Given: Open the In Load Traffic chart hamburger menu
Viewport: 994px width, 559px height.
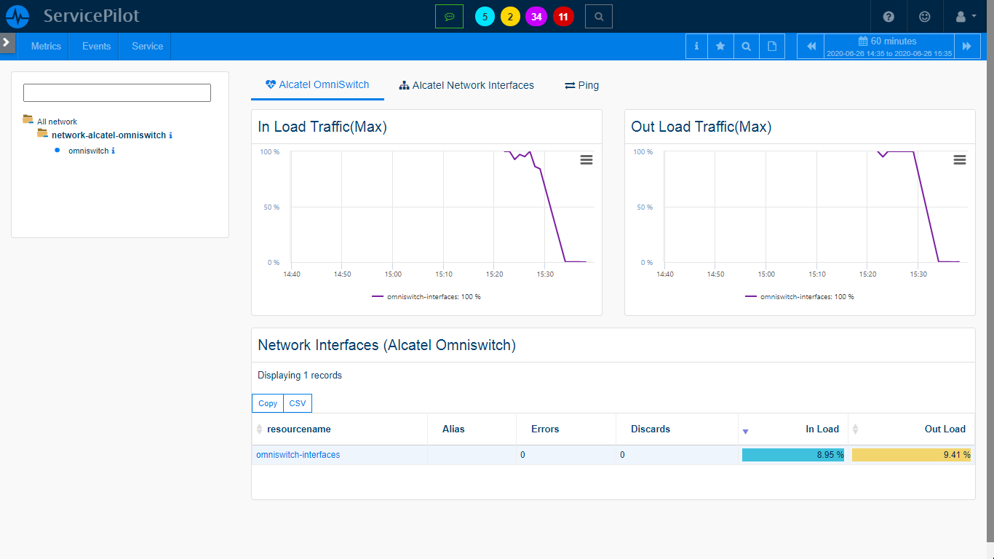Looking at the screenshot, I should tap(586, 160).
